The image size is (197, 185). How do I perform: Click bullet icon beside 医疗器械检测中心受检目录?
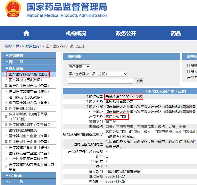[x=6, y=124]
